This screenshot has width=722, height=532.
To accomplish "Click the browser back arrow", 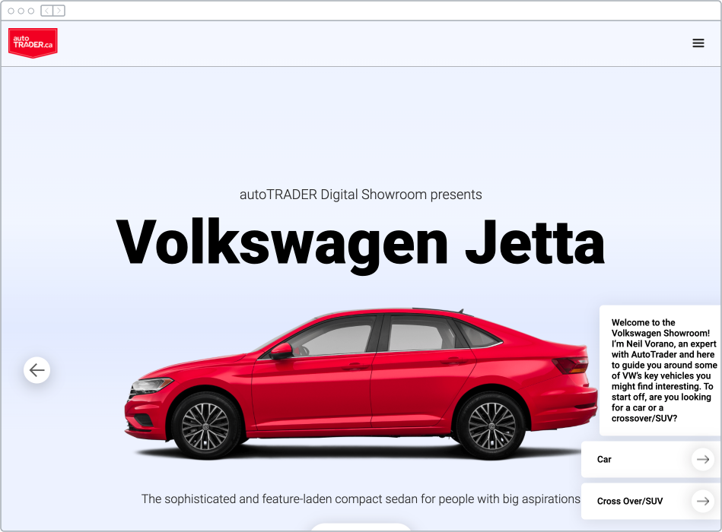I will pyautogui.click(x=47, y=11).
